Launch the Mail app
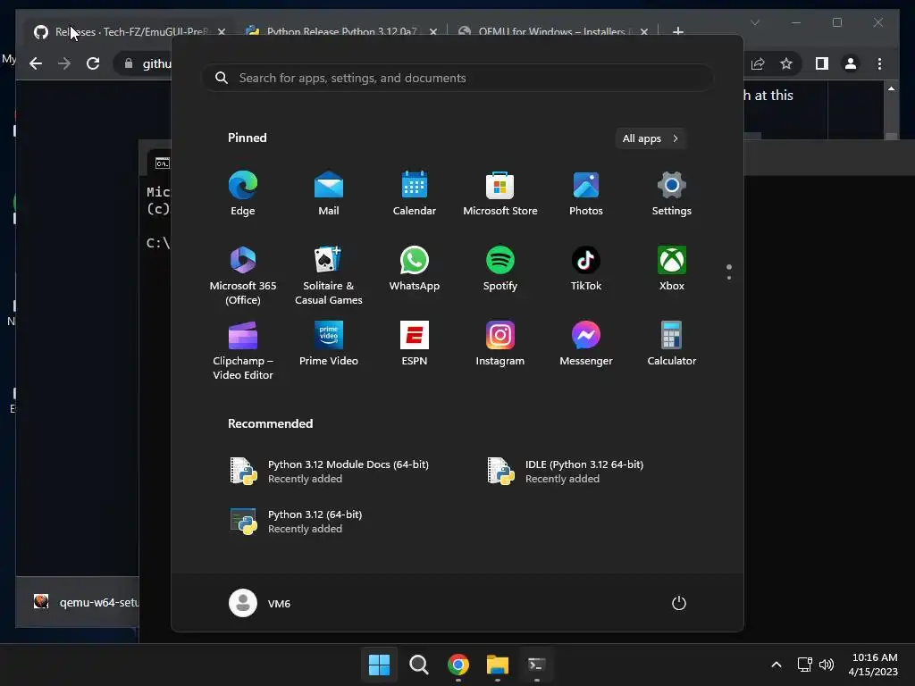Viewport: 915px width, 686px height. point(329,193)
